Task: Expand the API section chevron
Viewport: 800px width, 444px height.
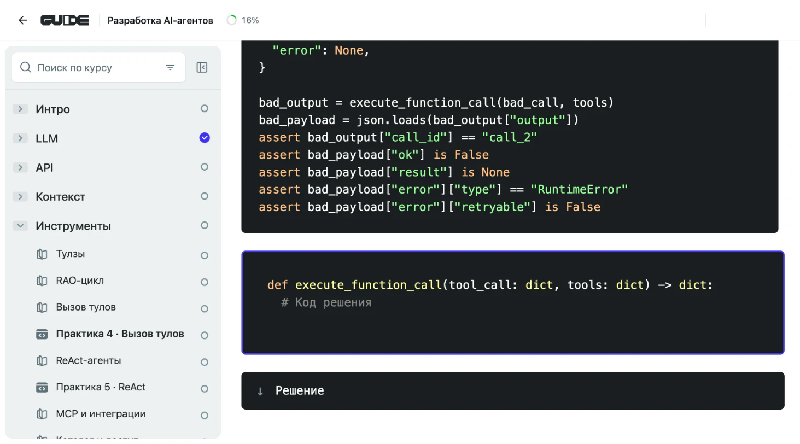Action: 20,167
